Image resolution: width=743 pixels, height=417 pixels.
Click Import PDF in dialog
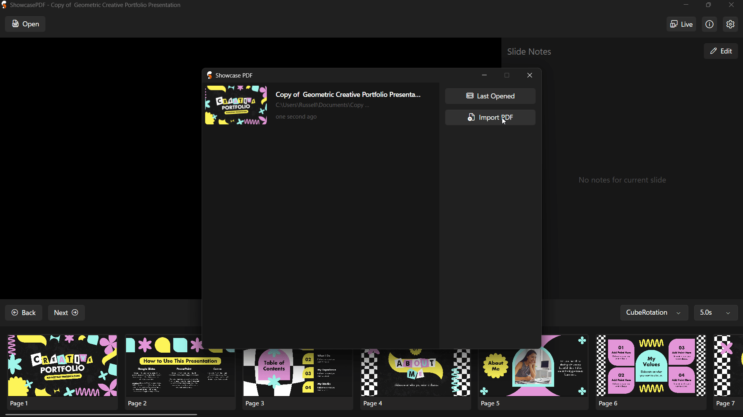pos(490,117)
